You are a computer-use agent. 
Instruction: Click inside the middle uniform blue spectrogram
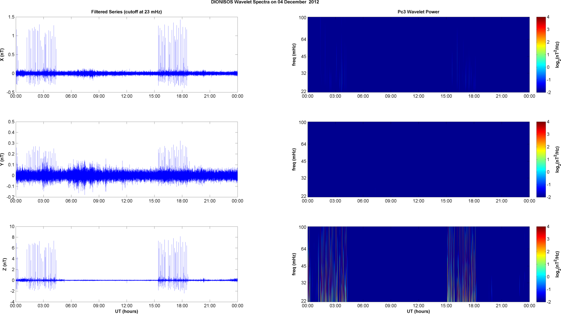418,160
